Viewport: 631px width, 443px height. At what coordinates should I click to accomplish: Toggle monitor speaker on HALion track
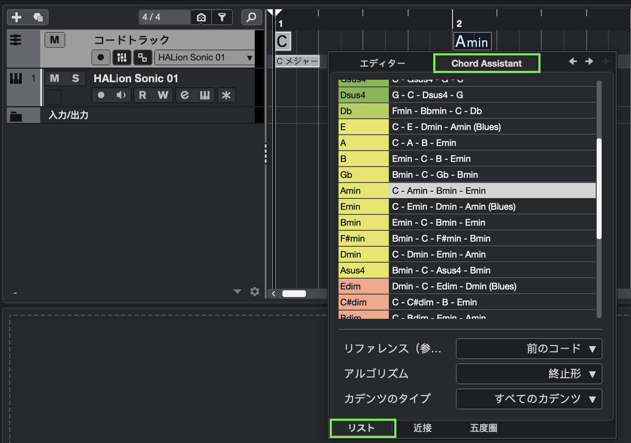click(121, 95)
